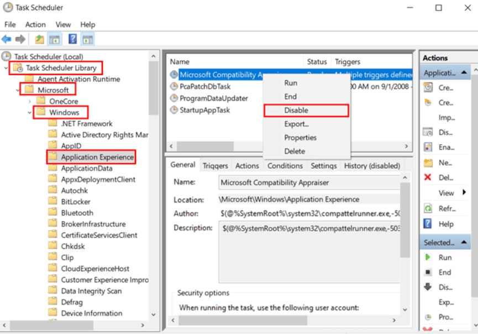
Task: Click the task list horizontal scrollbar thumb
Action: click(205, 146)
